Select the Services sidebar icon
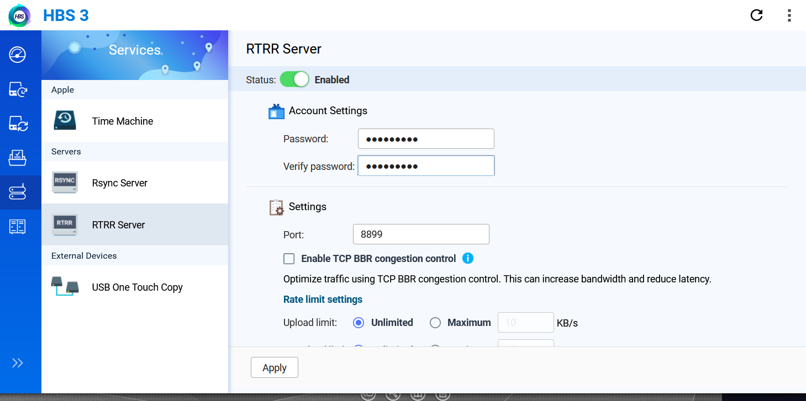This screenshot has height=401, width=806. pos(18,192)
